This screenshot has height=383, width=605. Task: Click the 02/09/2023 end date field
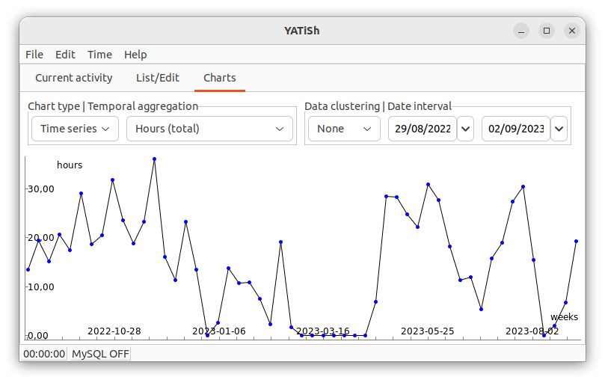click(516, 129)
